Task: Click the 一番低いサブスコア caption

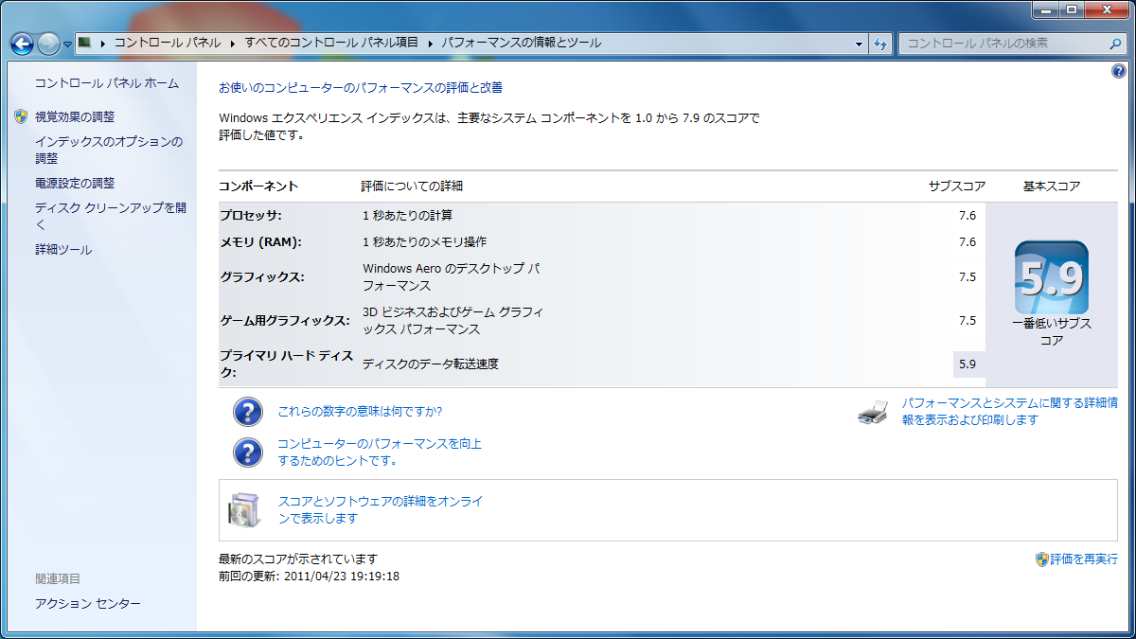Action: click(1052, 332)
